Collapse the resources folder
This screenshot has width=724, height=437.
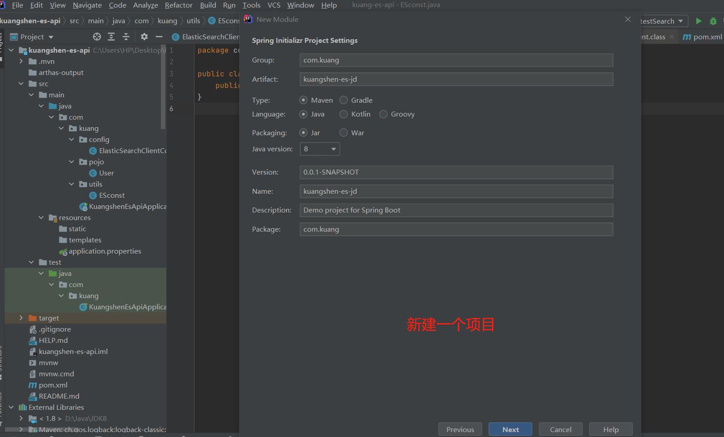click(41, 217)
